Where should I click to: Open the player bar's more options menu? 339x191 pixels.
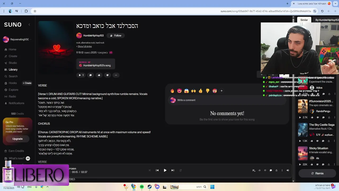click(x=282, y=170)
